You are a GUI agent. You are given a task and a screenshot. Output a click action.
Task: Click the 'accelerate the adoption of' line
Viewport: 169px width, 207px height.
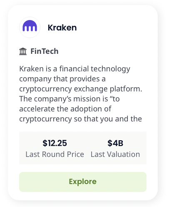coord(65,109)
